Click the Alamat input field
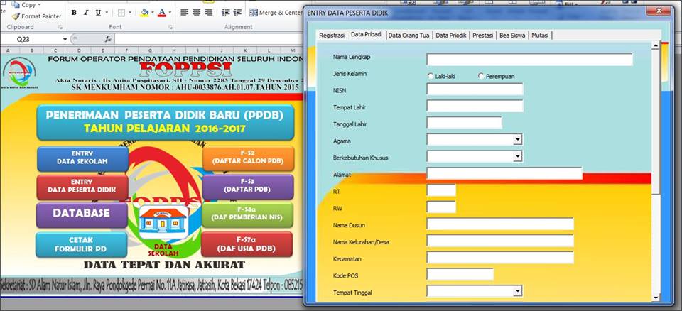The width and height of the screenshot is (682, 311). pos(504,173)
